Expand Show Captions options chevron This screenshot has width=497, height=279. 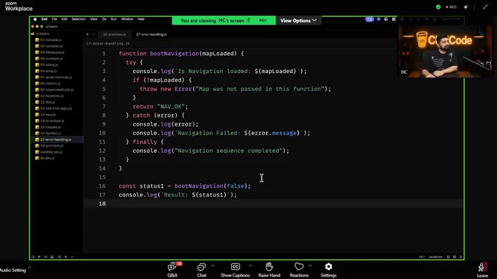[x=250, y=266]
